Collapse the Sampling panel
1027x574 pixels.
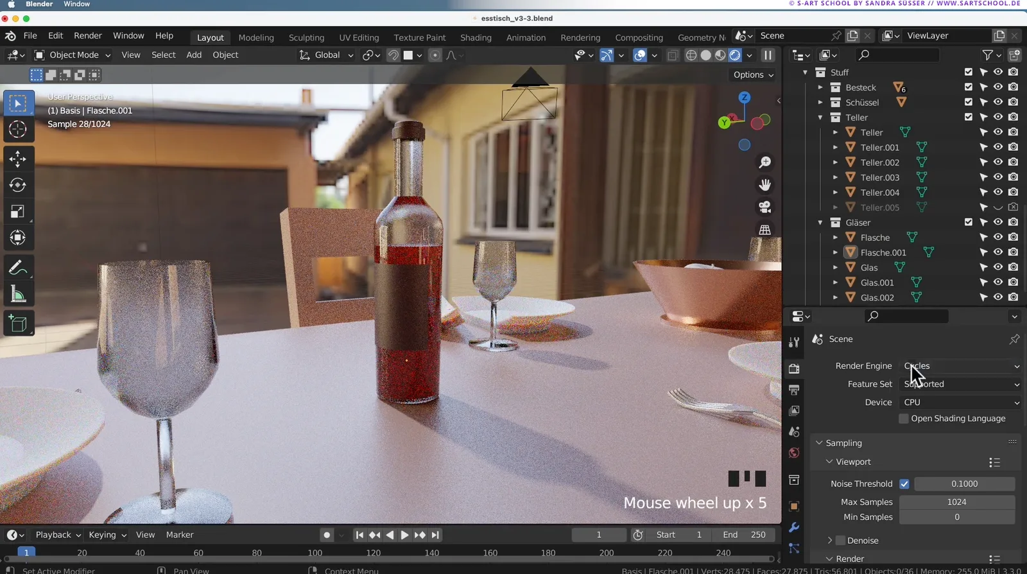(819, 443)
